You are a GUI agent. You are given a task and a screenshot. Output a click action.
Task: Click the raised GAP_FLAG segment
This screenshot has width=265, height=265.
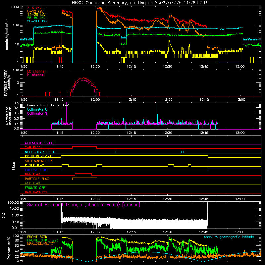tap(84, 147)
